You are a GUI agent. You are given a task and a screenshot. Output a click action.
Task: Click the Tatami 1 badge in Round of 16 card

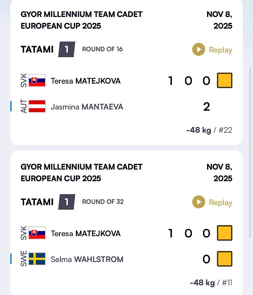67,49
